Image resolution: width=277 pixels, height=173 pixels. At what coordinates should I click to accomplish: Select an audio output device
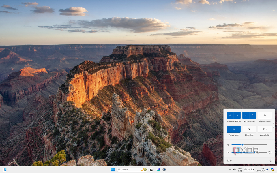270,152
